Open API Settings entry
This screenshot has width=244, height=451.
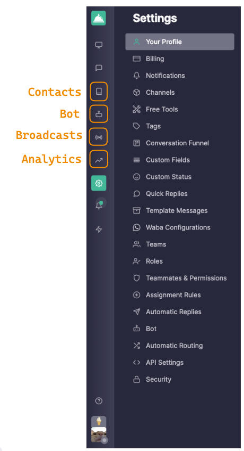pos(180,363)
